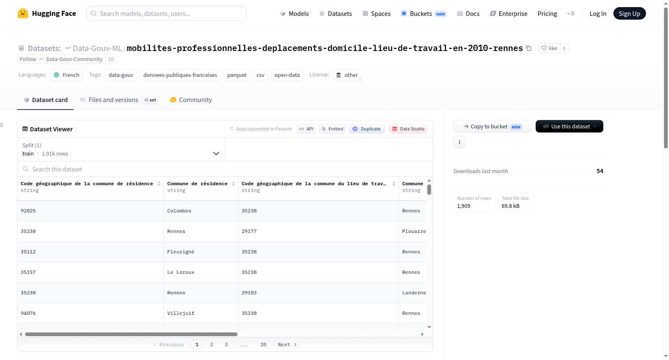Expand the Split train dropdown
Screen dimensions: 669x360
coord(121,149)
